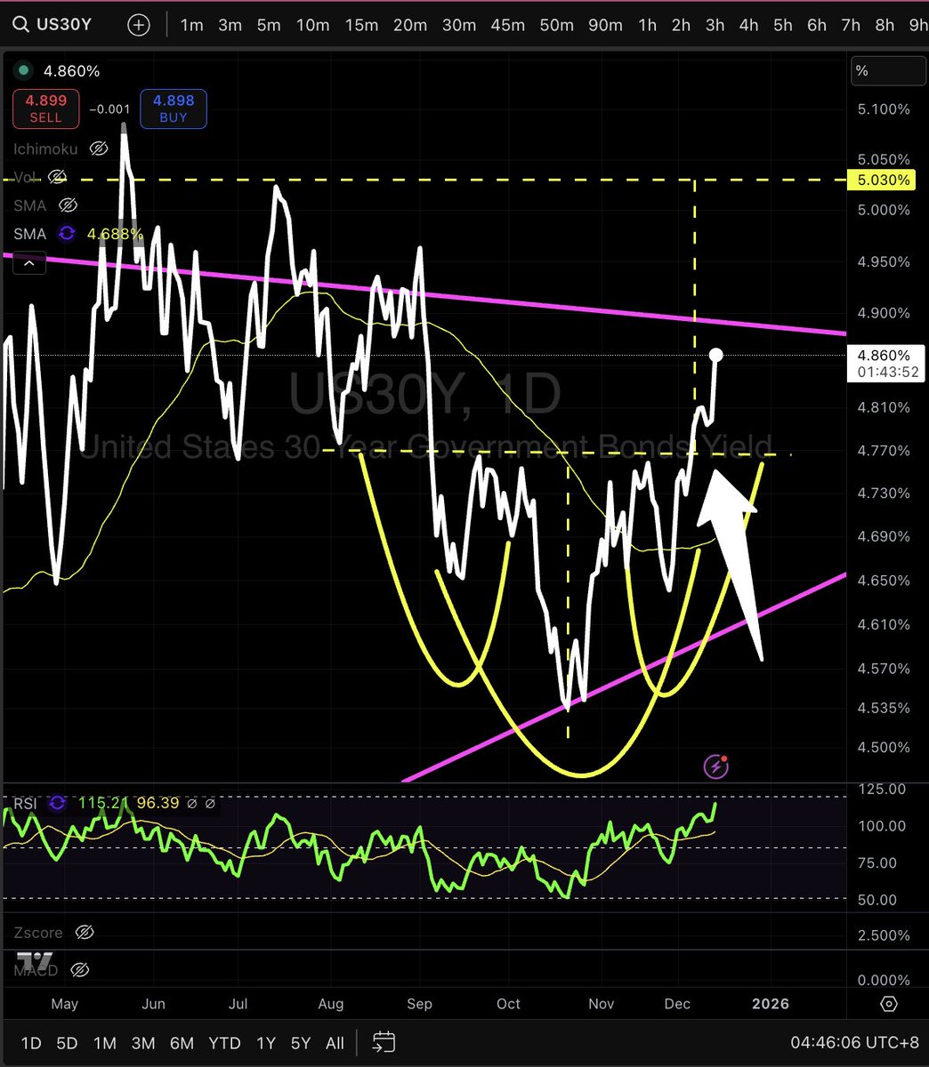
Task: Switch to 6h interval
Action: [x=817, y=25]
